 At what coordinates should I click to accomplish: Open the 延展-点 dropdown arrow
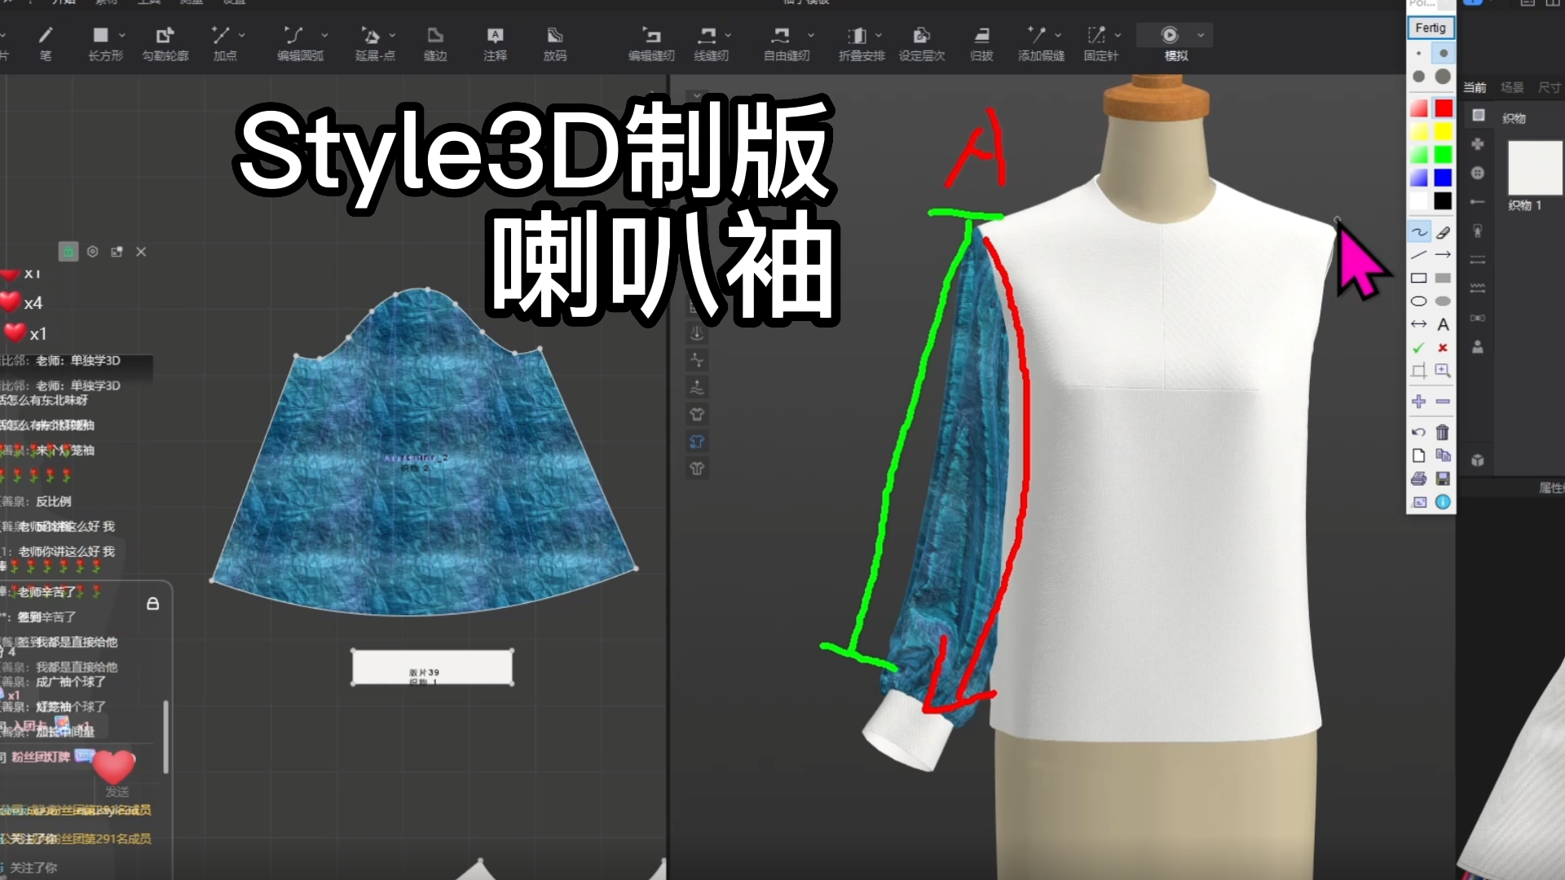[392, 35]
